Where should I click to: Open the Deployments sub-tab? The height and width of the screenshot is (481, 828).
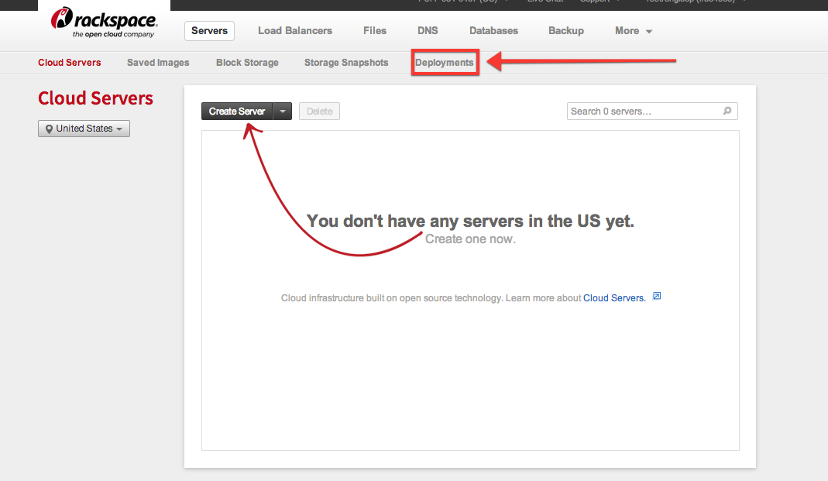click(444, 62)
